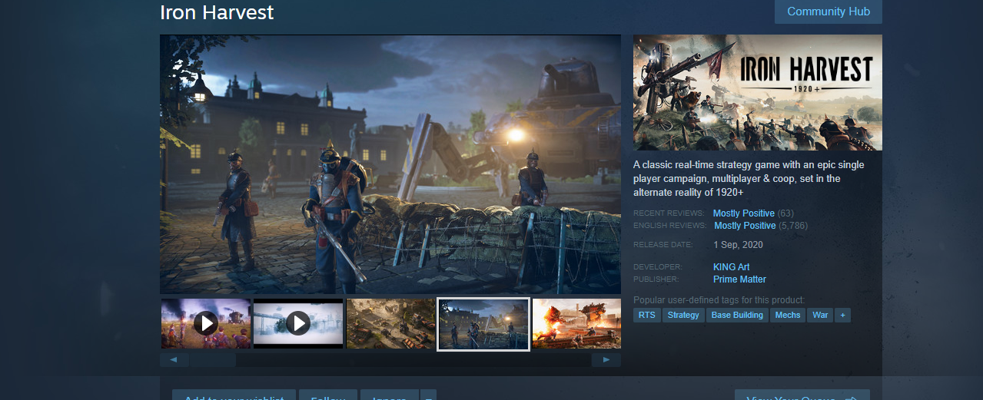Select the Strategy tag
The image size is (983, 400).
tap(683, 315)
